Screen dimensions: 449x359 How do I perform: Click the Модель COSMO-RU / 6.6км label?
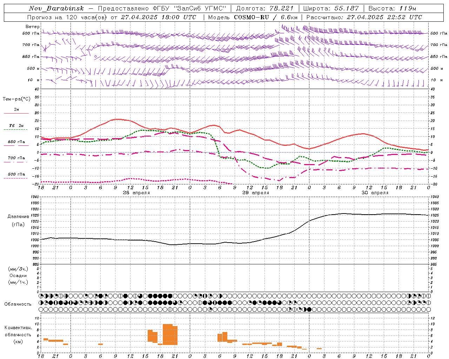pyautogui.click(x=253, y=17)
